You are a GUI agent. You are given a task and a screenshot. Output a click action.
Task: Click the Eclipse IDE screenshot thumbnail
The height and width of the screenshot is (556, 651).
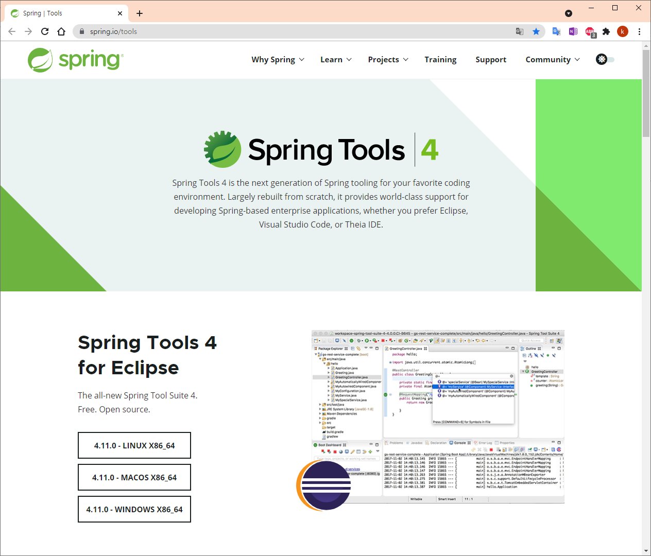[x=438, y=416]
